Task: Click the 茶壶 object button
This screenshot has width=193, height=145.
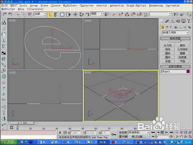Action: [x=168, y=61]
